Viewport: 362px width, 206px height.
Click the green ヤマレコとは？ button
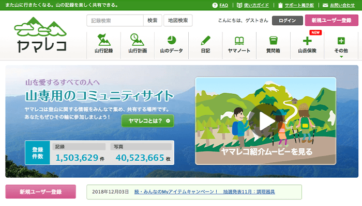[148, 121]
